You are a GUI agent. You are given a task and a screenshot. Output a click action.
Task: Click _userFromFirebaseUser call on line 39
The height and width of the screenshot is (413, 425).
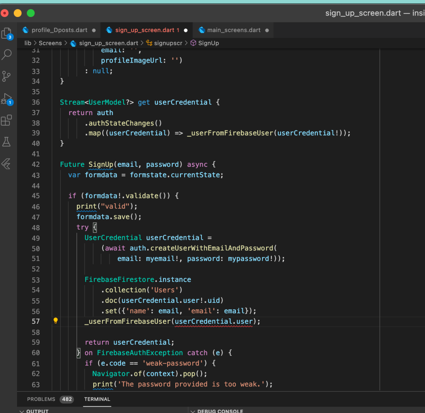click(230, 133)
